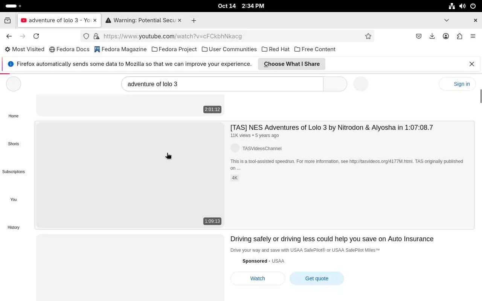Open the tracking protection shield icon
The height and width of the screenshot is (301, 482).
86,36
